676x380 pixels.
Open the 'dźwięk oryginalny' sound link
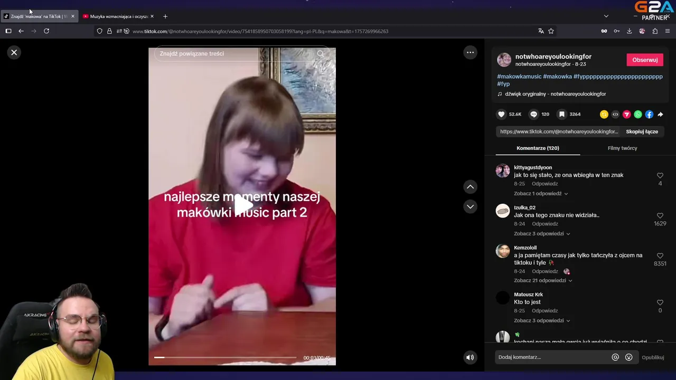[x=555, y=94]
